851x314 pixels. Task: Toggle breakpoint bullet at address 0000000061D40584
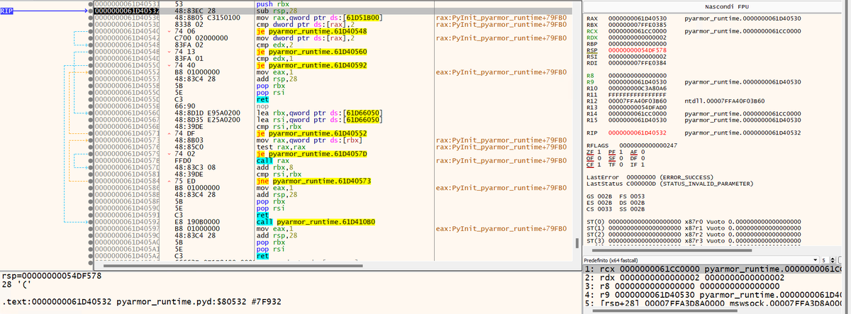(x=91, y=181)
